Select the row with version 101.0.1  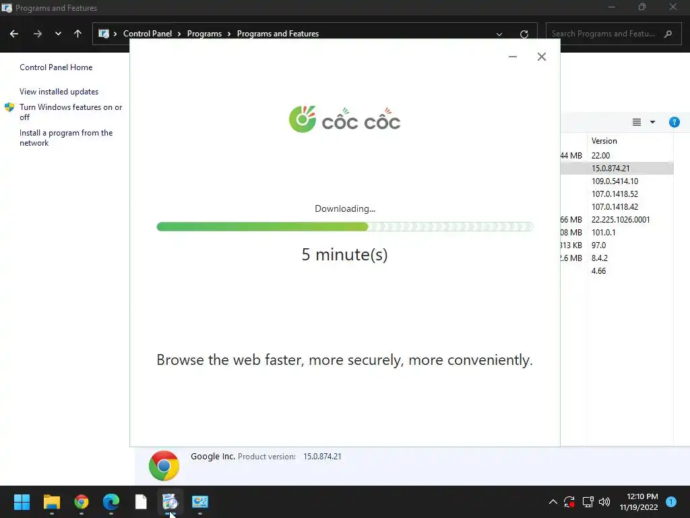click(x=617, y=232)
